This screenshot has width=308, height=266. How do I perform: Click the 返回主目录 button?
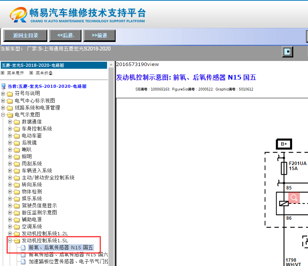[25, 36]
